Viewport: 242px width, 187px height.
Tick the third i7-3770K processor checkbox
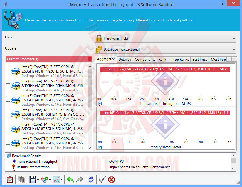[x=8, y=100]
